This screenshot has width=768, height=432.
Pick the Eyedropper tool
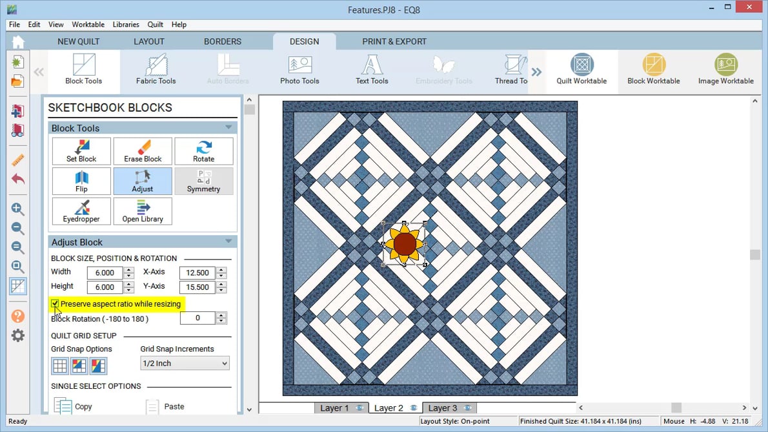[81, 211]
